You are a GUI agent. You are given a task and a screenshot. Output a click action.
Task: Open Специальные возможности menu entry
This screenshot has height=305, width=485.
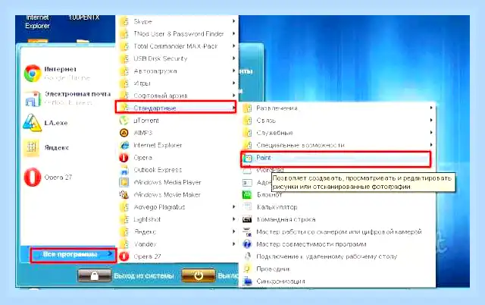tap(338, 145)
